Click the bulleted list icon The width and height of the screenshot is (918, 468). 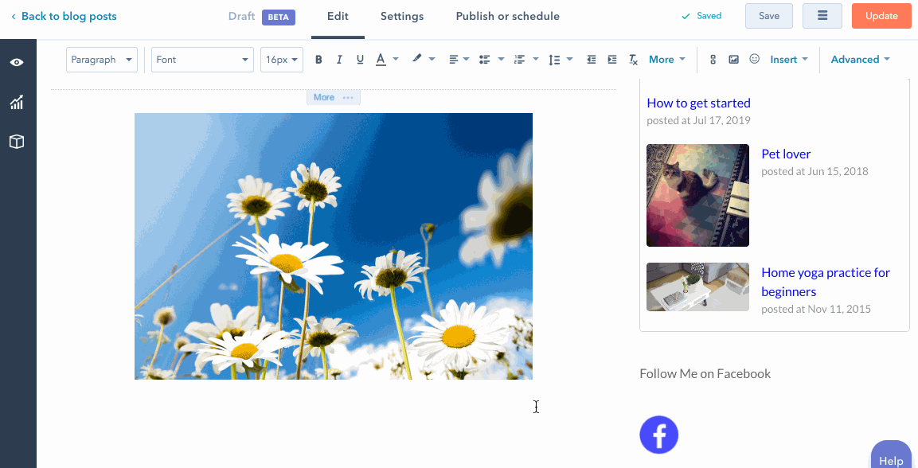[484, 59]
